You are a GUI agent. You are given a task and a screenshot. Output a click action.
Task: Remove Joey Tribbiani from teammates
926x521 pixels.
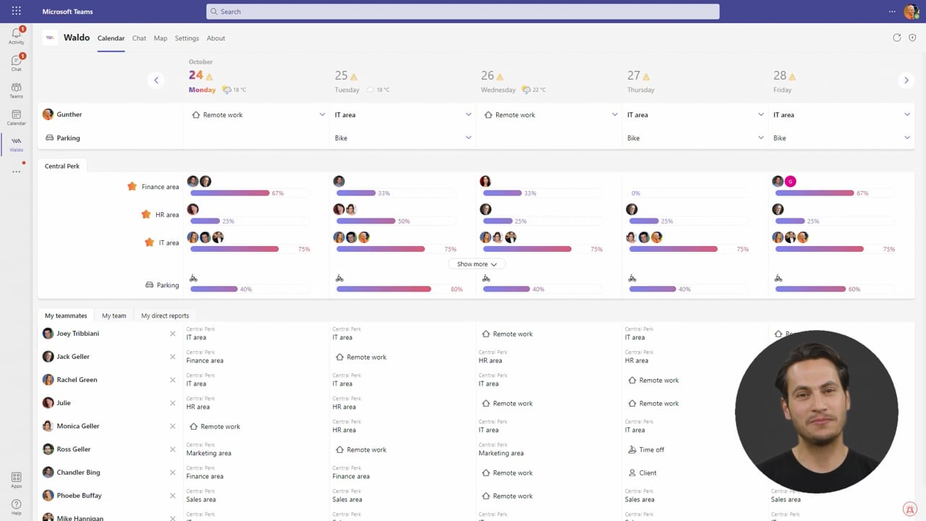click(172, 334)
